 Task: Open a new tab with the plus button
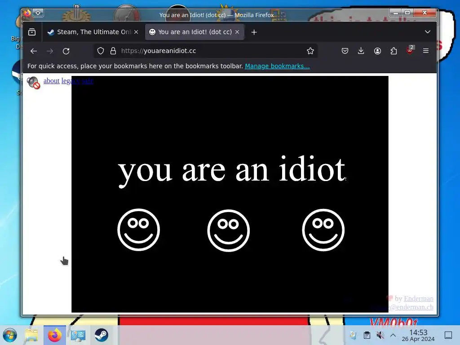pos(254,32)
